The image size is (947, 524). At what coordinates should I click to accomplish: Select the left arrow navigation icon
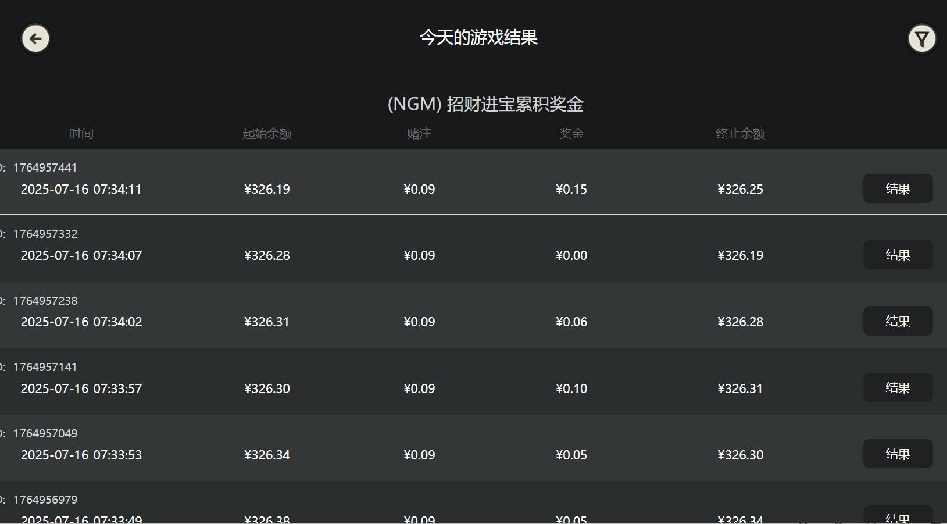pyautogui.click(x=35, y=38)
